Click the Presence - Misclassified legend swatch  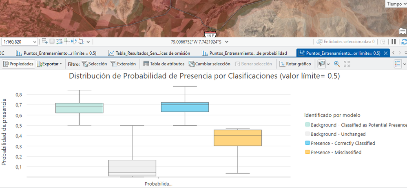tap(307, 152)
